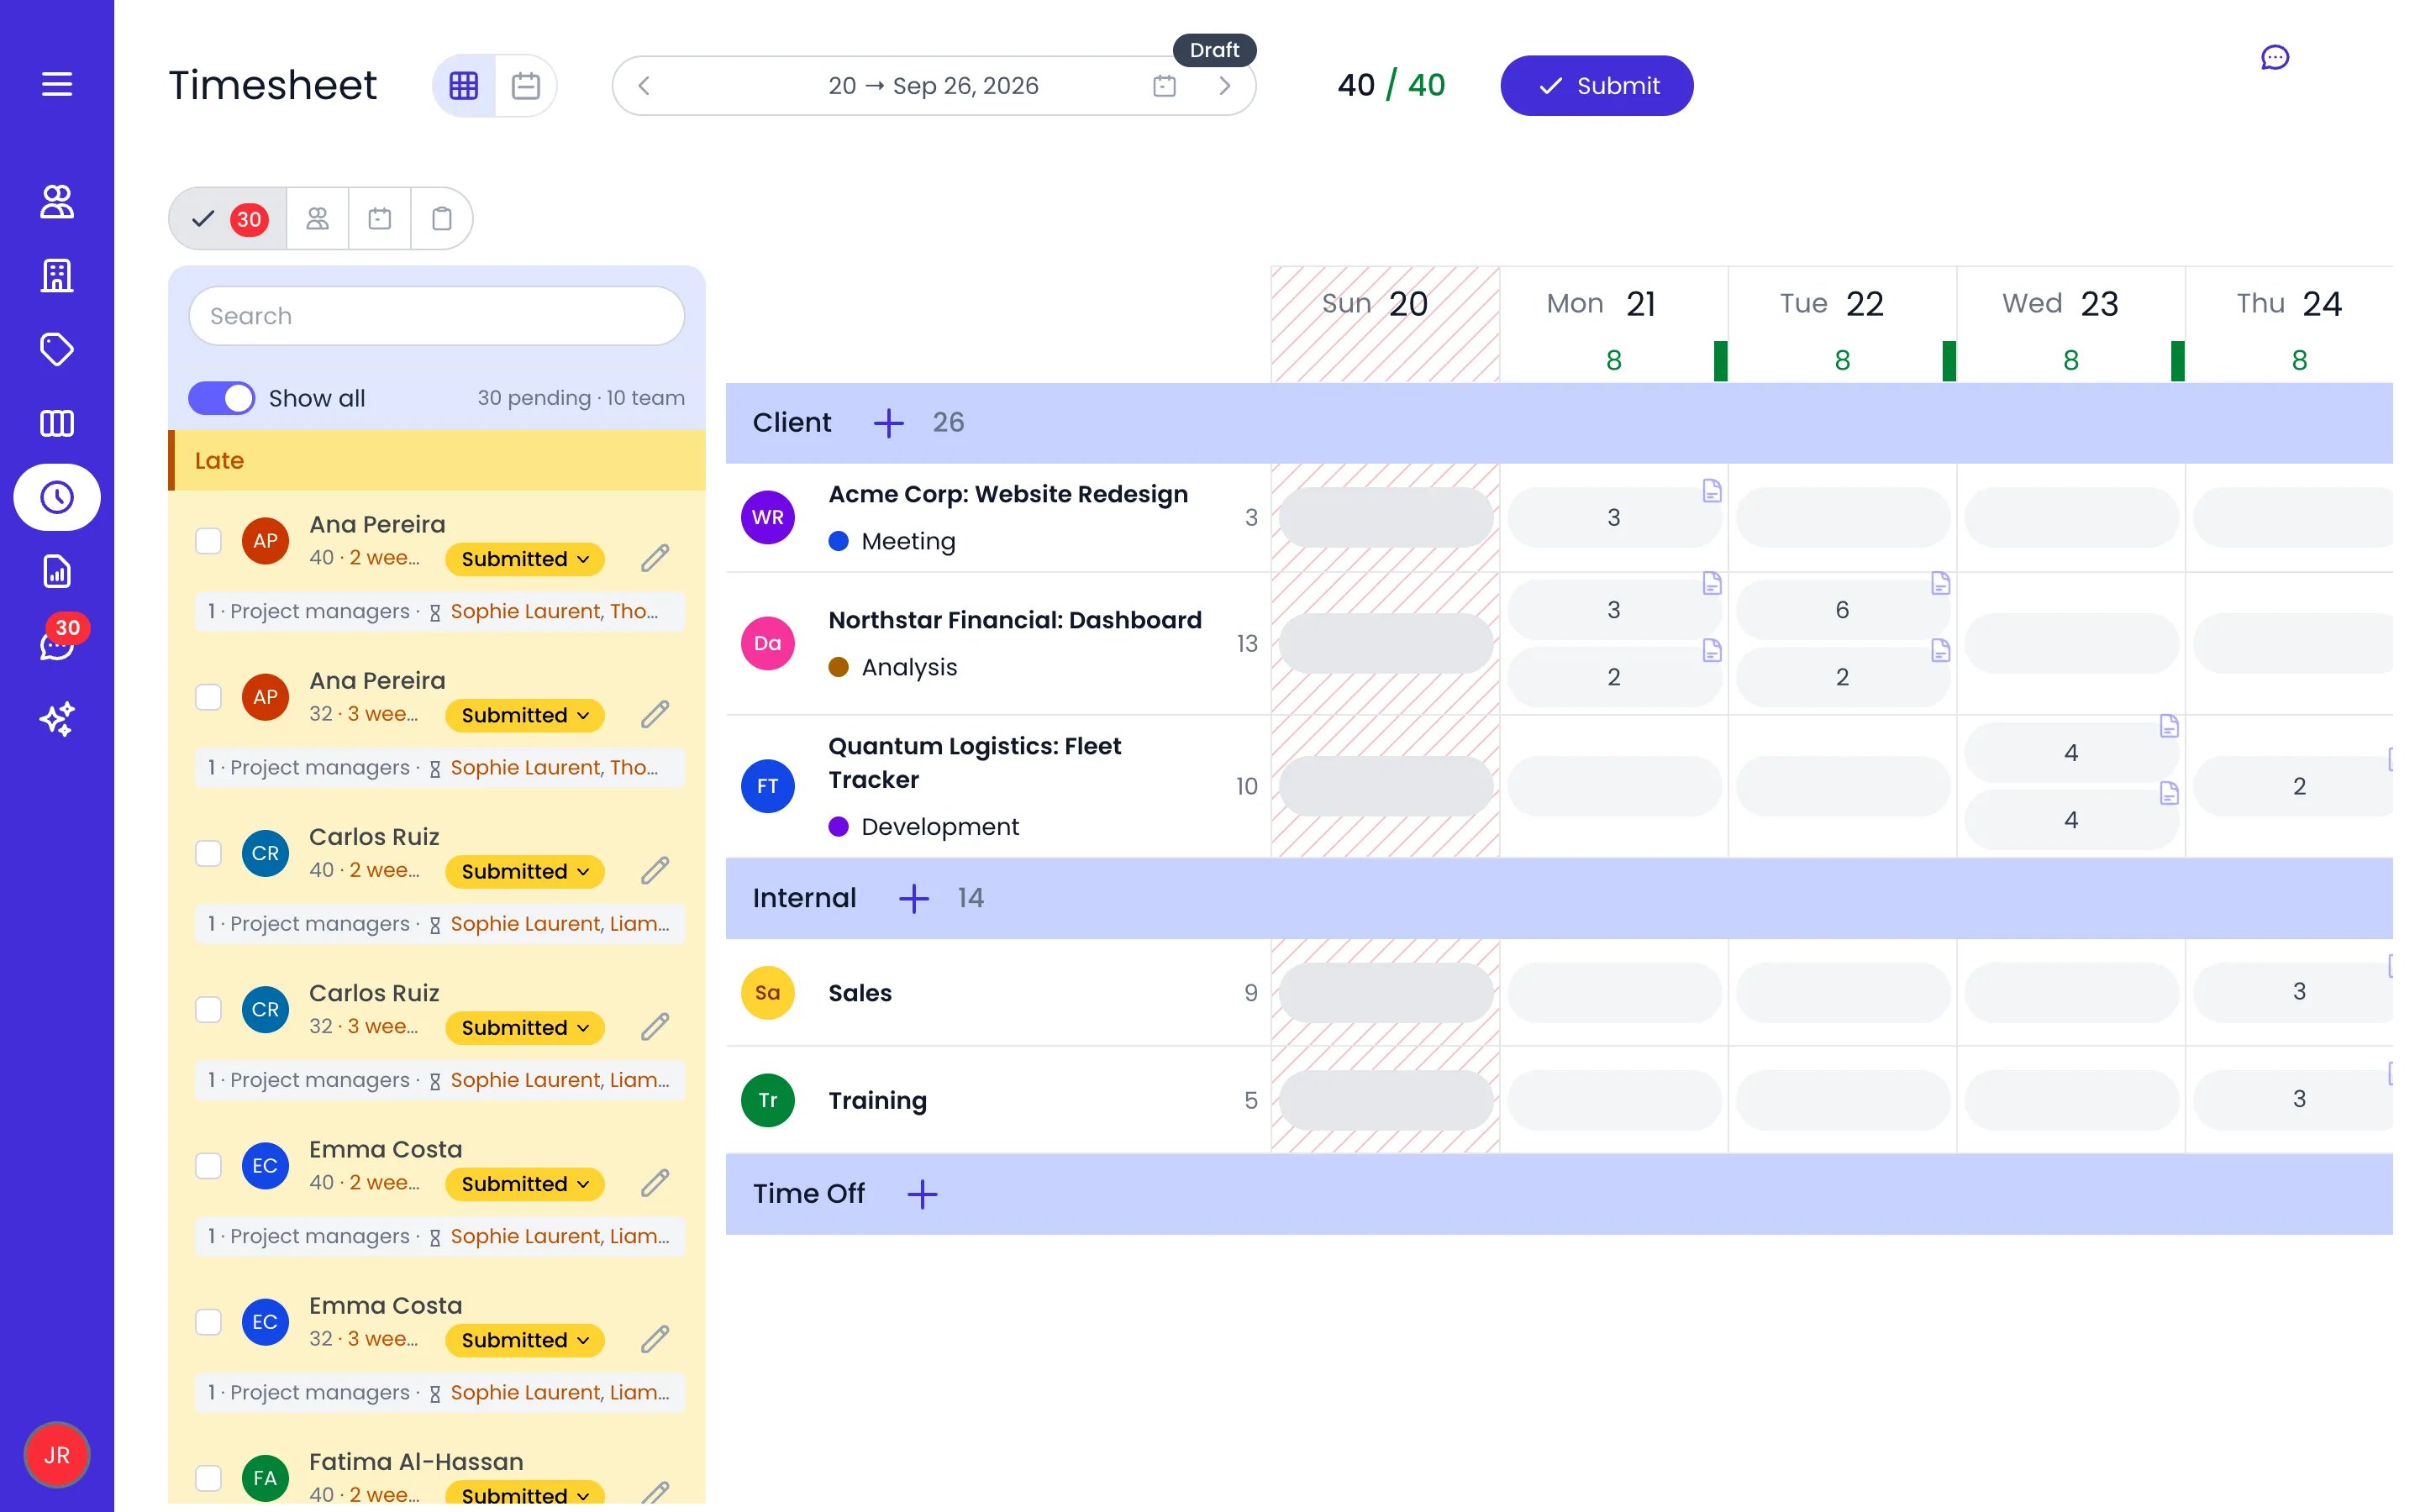
Task: Select the team people tab
Action: coord(318,218)
